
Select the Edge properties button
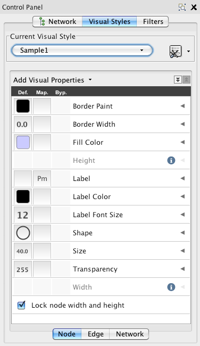[x=96, y=334]
